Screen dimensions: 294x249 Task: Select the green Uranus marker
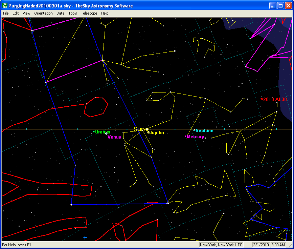tap(94, 131)
